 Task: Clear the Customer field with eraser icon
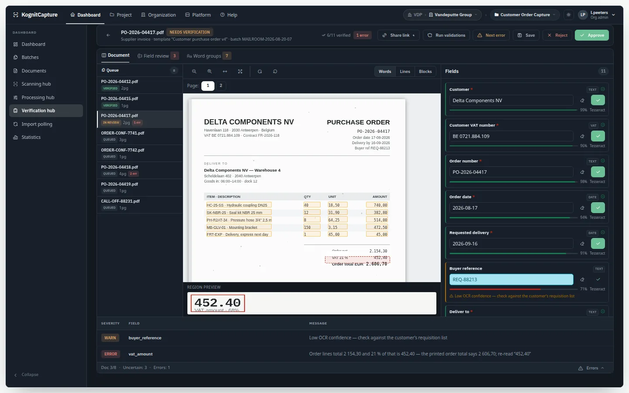coord(582,100)
